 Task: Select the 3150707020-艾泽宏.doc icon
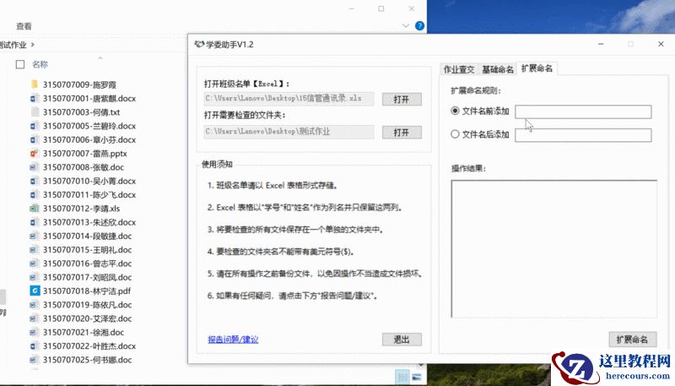[35, 318]
